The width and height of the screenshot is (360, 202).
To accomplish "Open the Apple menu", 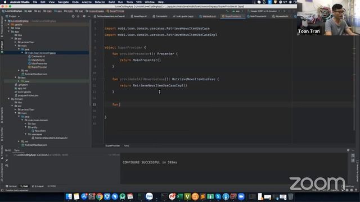I will (x=5, y=2).
